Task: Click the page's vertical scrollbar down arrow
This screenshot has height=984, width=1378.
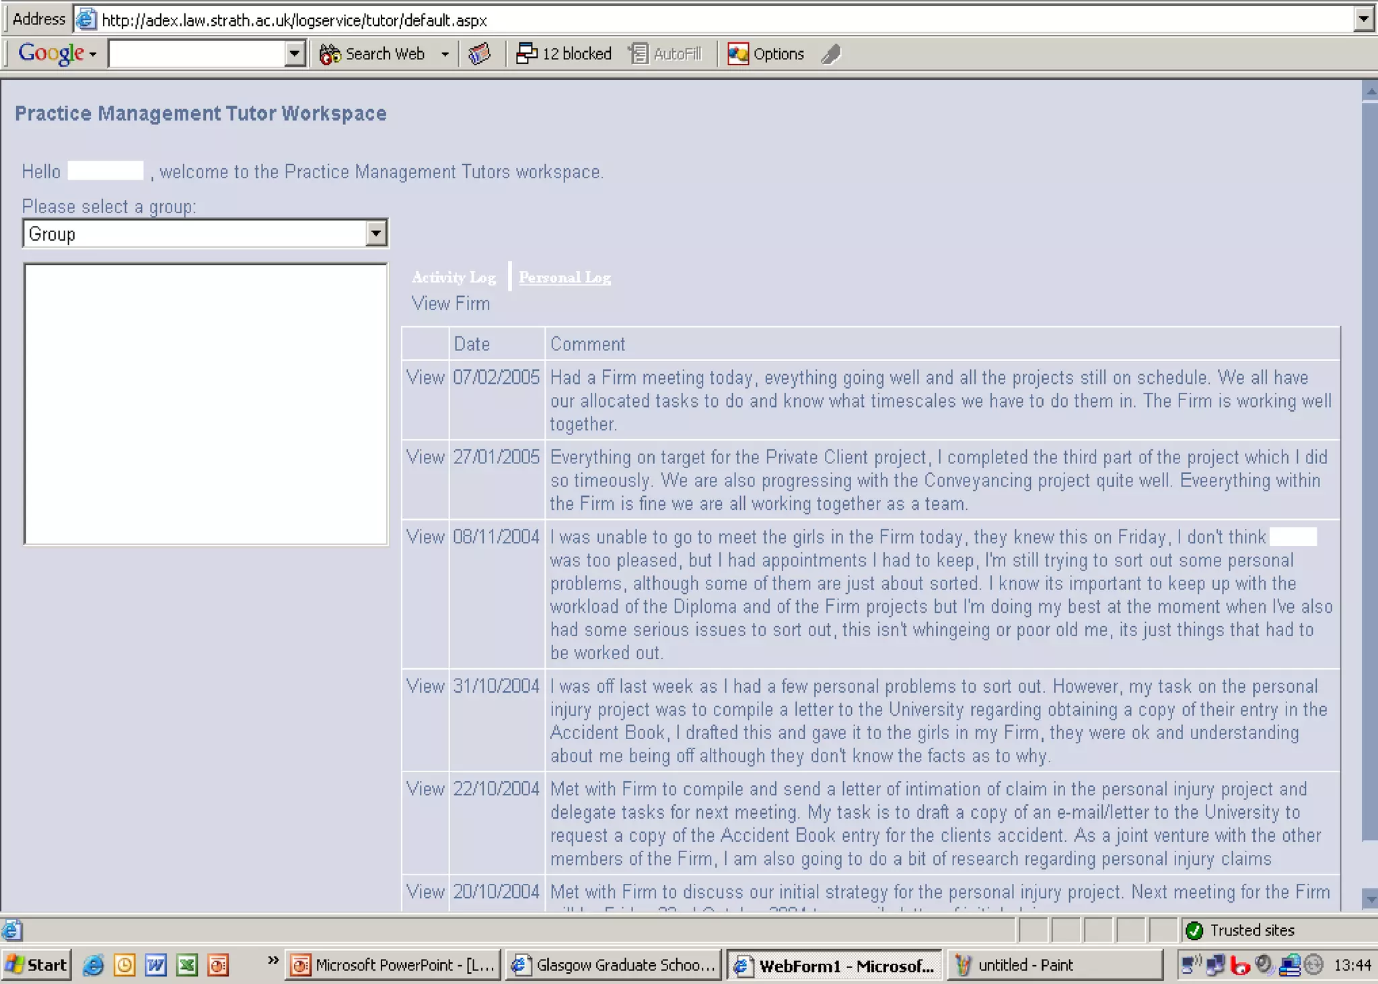Action: click(x=1369, y=898)
